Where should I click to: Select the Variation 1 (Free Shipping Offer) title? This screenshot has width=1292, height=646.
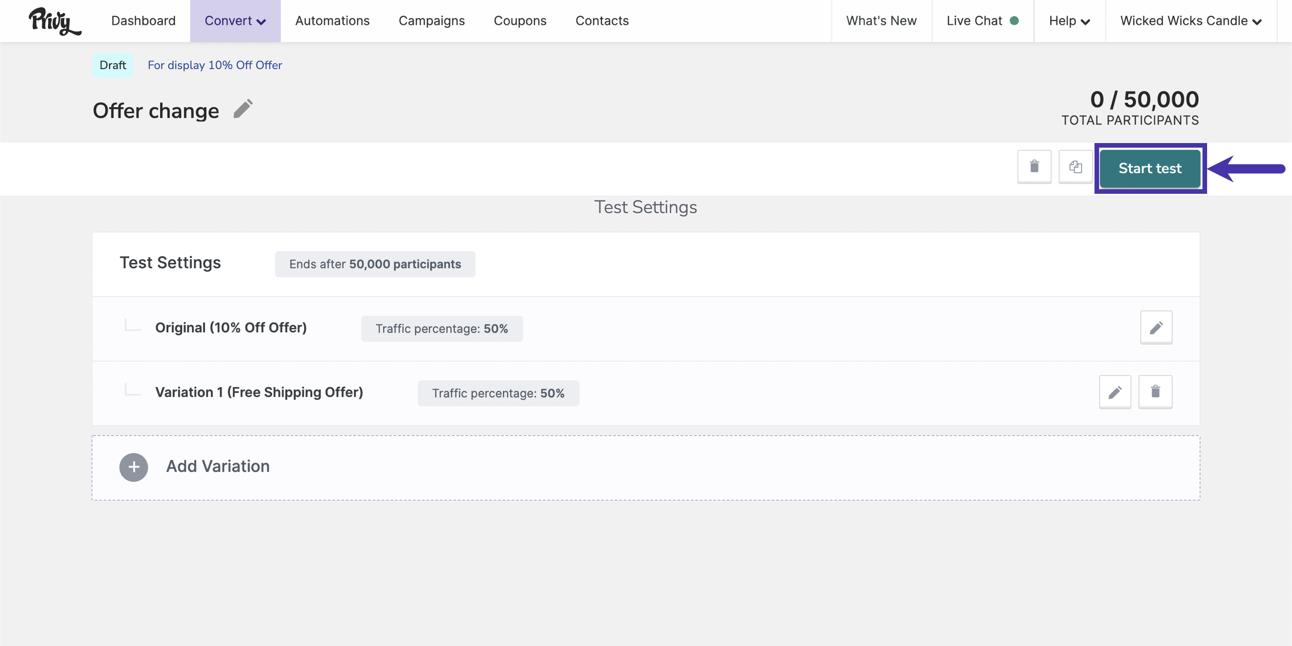click(259, 392)
